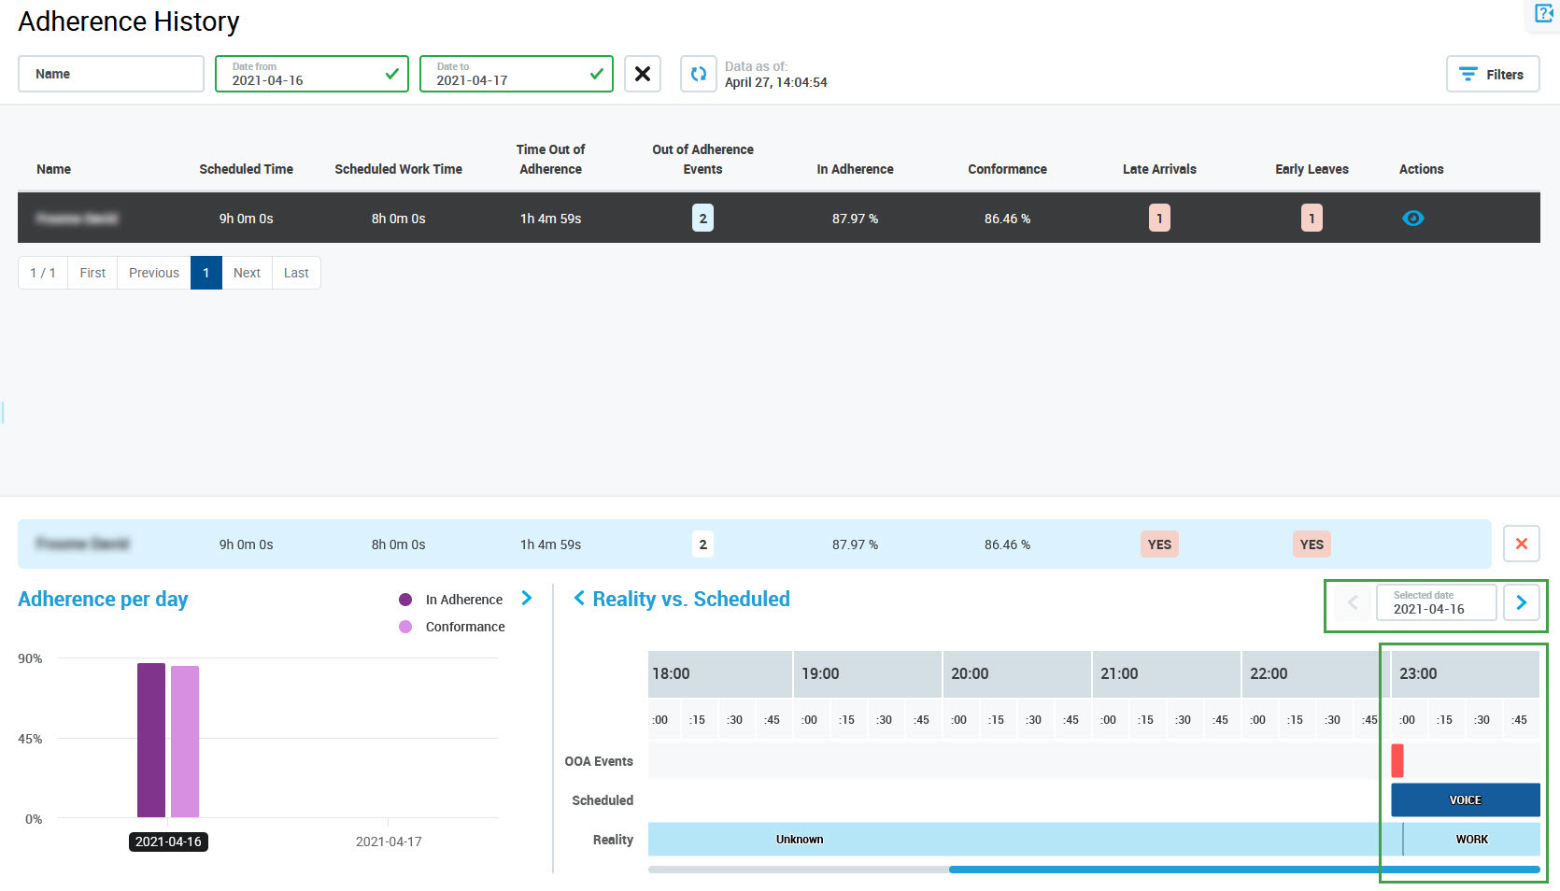Screen dimensions: 1560x891
Task: Open the Filters panel
Action: [x=1492, y=74]
